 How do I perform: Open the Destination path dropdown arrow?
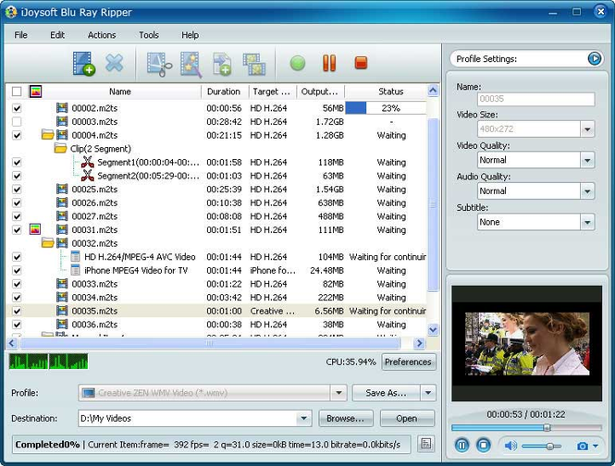click(x=303, y=419)
